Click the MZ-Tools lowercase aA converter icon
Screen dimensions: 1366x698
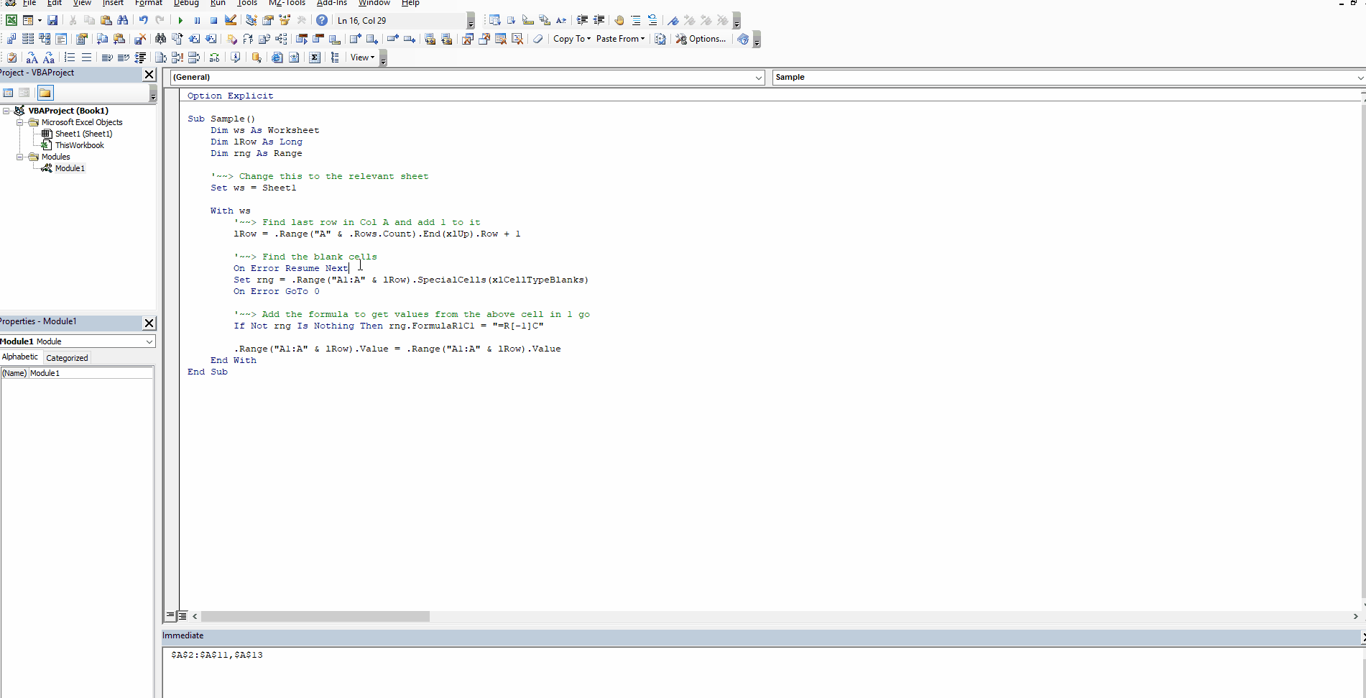coord(32,58)
